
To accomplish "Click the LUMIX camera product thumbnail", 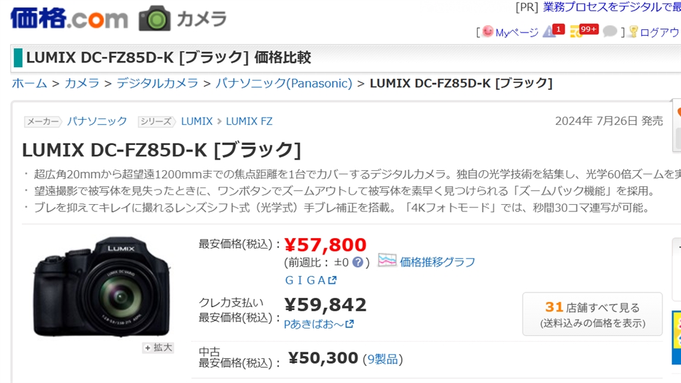I will click(x=101, y=286).
